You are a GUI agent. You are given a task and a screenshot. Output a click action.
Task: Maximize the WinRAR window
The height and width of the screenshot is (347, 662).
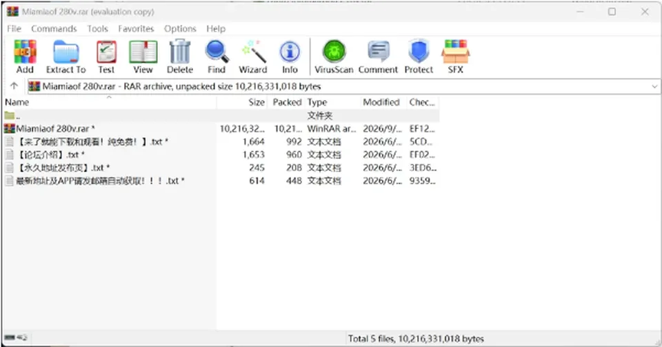(x=612, y=12)
